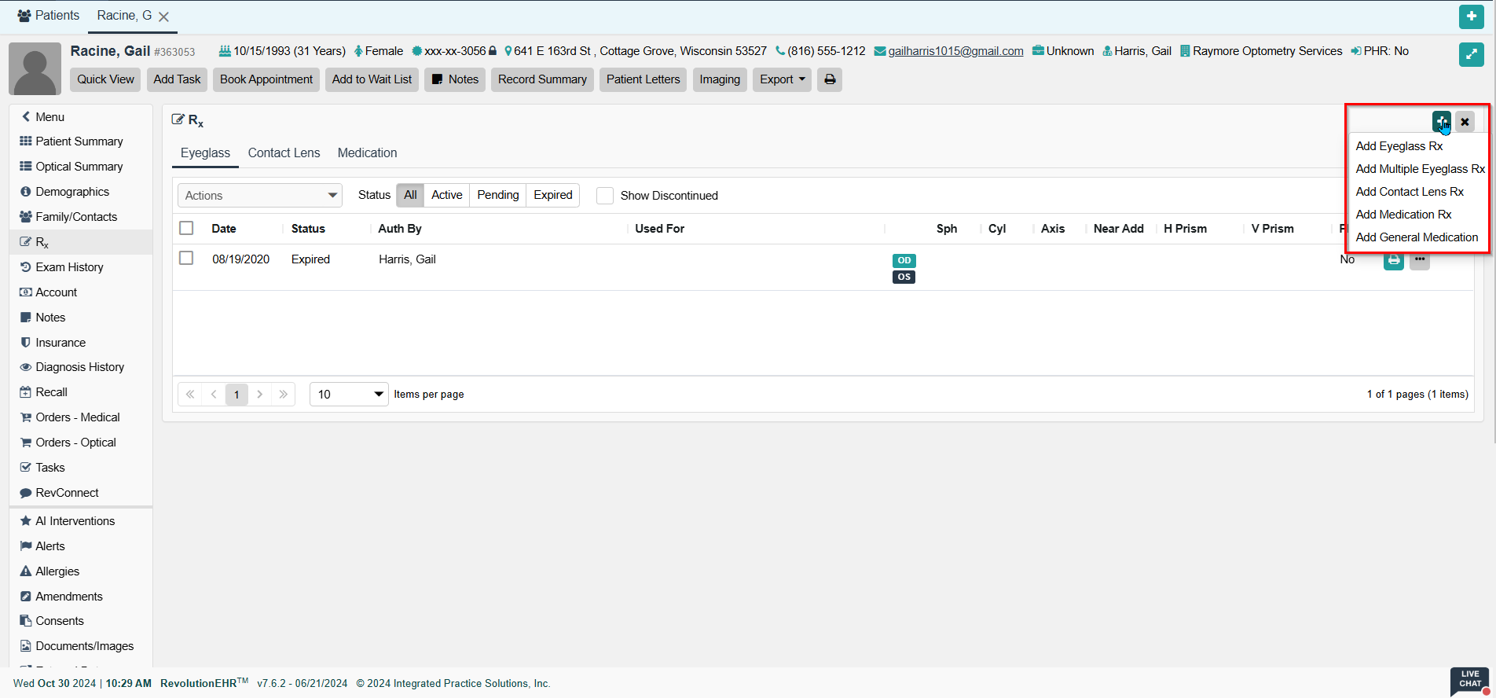Open the Actions dropdown
Viewport: 1496px width, 698px height.
click(260, 196)
